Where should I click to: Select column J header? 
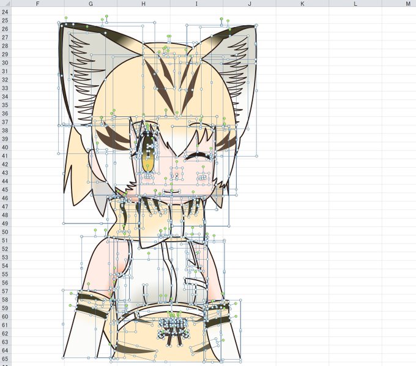click(x=250, y=4)
